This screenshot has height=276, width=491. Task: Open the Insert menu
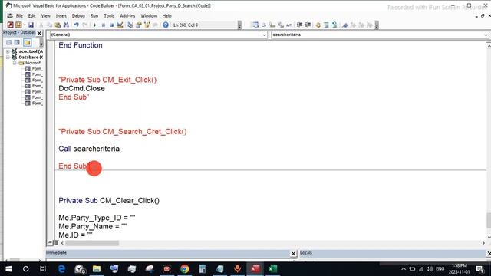[61, 15]
